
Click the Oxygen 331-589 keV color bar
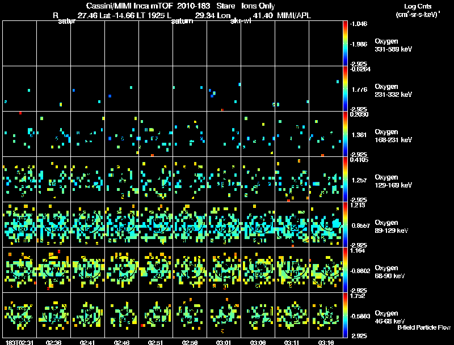coord(346,43)
